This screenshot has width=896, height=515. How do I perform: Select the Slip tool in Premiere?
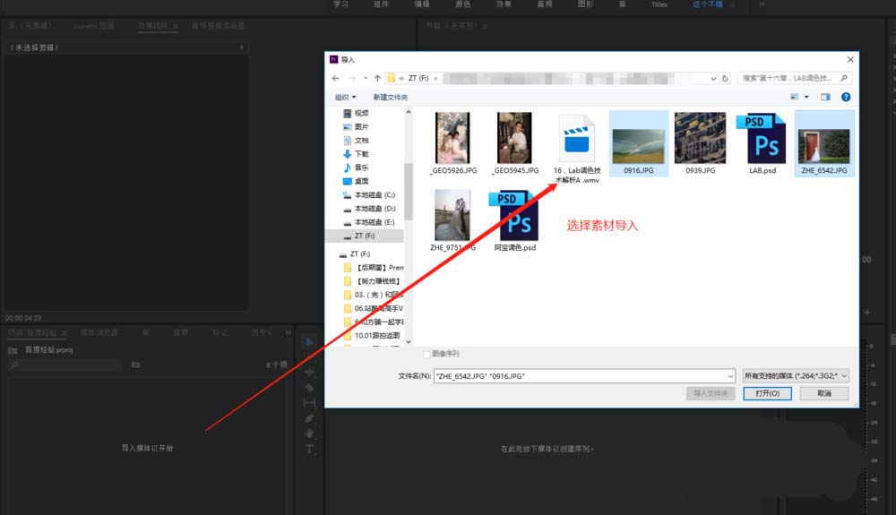[x=309, y=402]
